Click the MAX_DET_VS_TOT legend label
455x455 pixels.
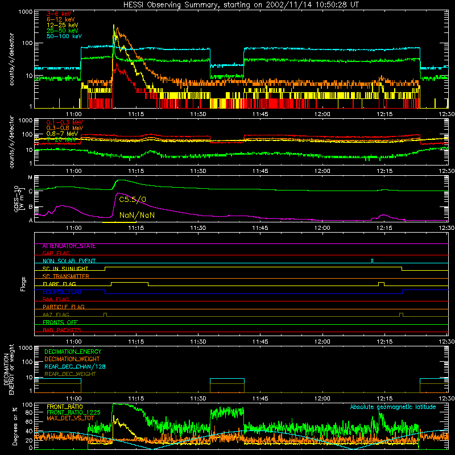pos(71,418)
